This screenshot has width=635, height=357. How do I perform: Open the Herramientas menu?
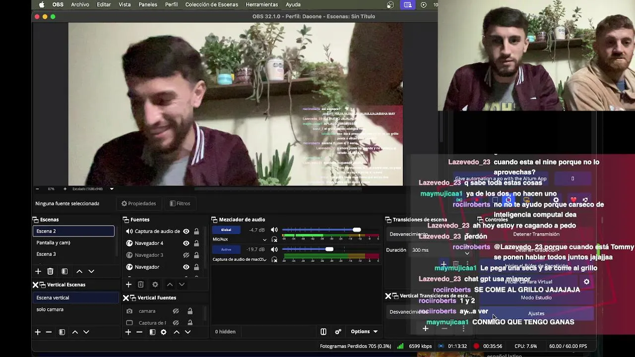261,4
